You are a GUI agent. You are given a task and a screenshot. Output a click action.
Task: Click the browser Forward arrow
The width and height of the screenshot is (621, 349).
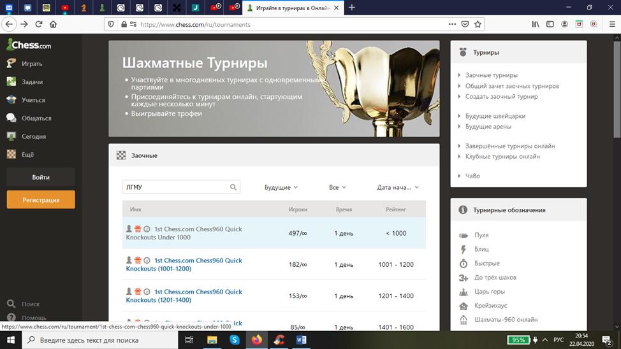[x=24, y=24]
